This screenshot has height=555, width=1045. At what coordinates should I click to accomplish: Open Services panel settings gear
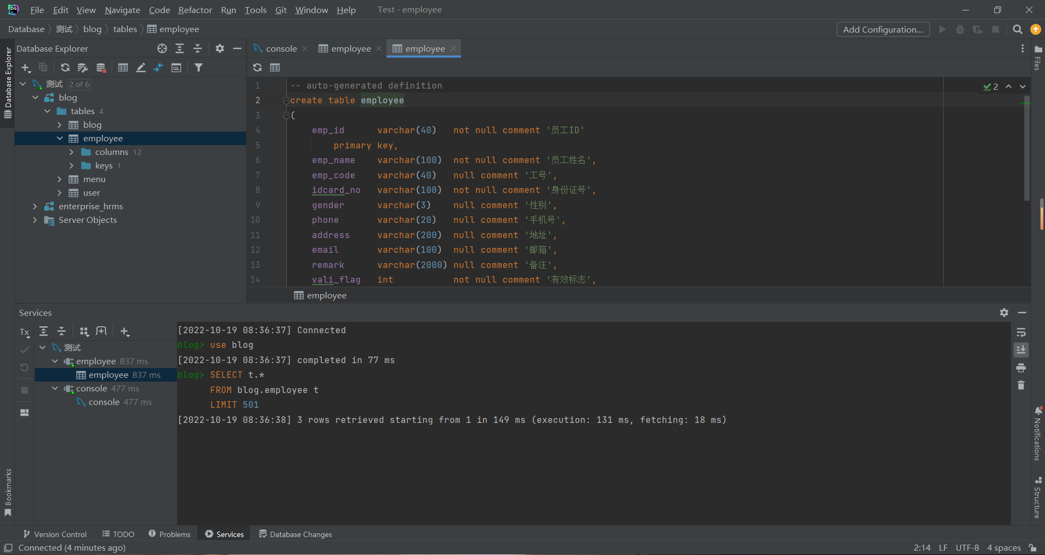coord(1004,313)
